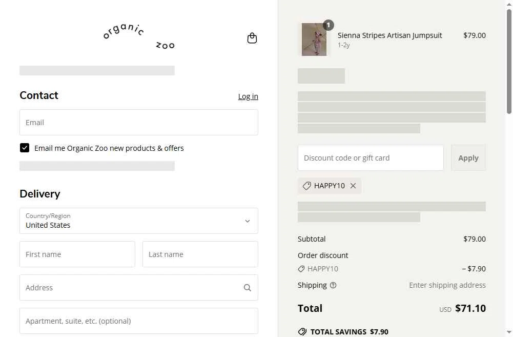
Task: Click the page vertical scrollbar thumb
Action: point(509,62)
